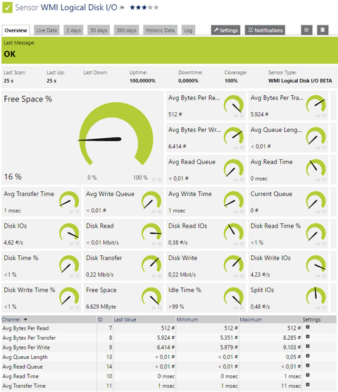Open the 30 days tab
This screenshot has width=338, height=392.
[x=99, y=30]
